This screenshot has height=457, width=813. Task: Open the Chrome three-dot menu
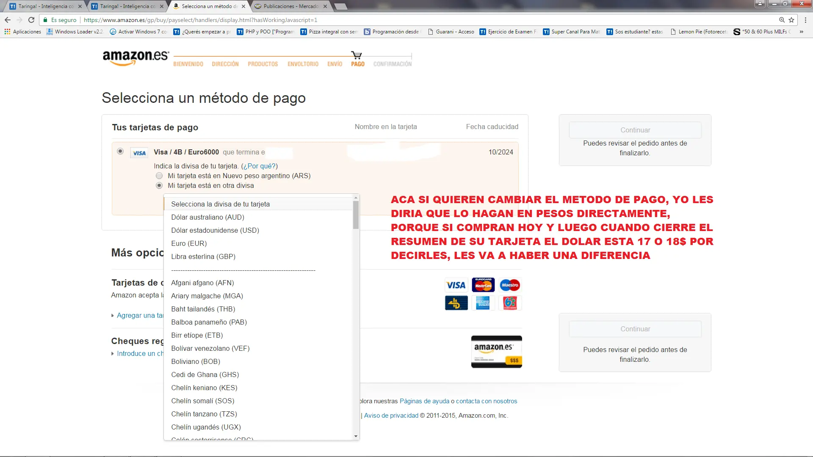pos(805,20)
